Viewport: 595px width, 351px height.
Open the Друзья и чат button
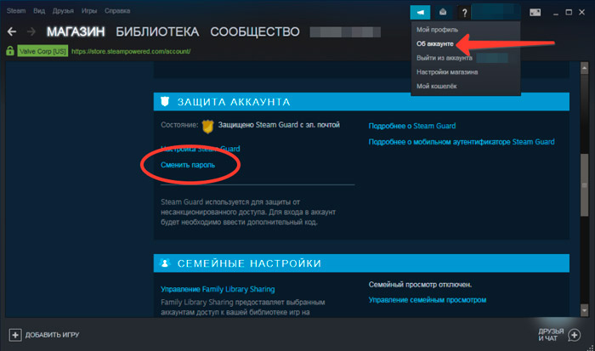pos(559,335)
